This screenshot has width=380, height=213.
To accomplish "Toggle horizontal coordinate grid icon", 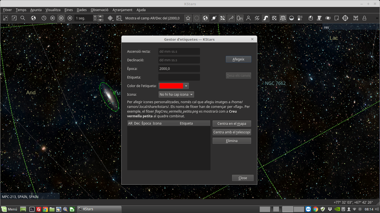I will [x=283, y=18].
